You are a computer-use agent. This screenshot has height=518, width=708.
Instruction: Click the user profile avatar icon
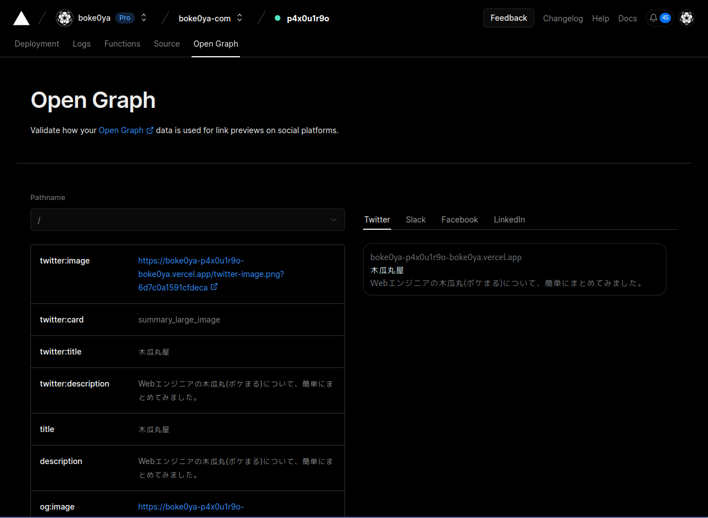click(687, 17)
